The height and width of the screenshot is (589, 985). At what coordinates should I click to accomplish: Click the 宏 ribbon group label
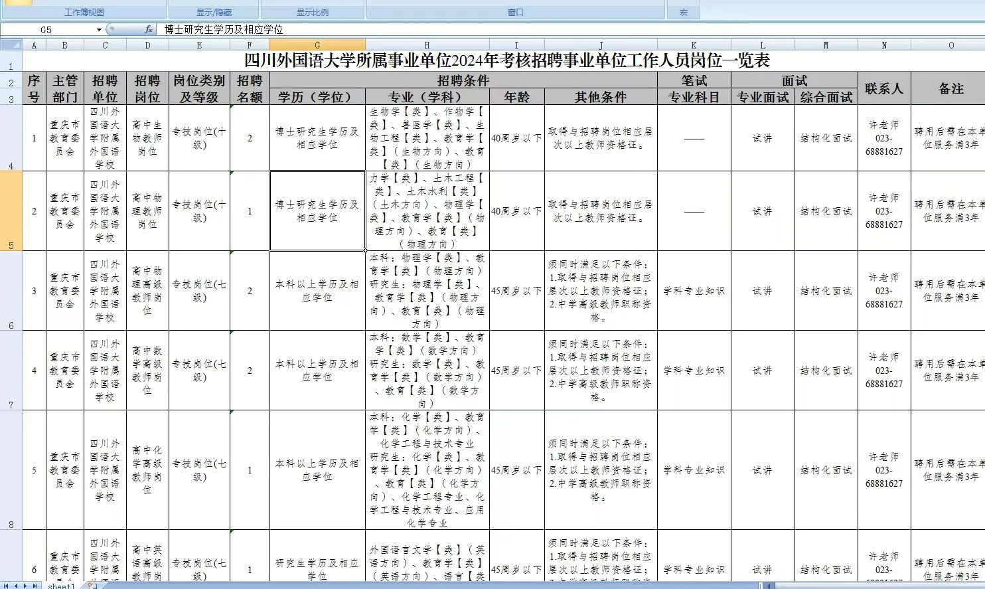tap(684, 12)
